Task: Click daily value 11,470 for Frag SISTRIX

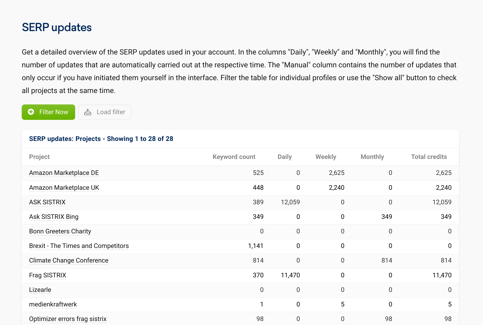Action: [290, 275]
